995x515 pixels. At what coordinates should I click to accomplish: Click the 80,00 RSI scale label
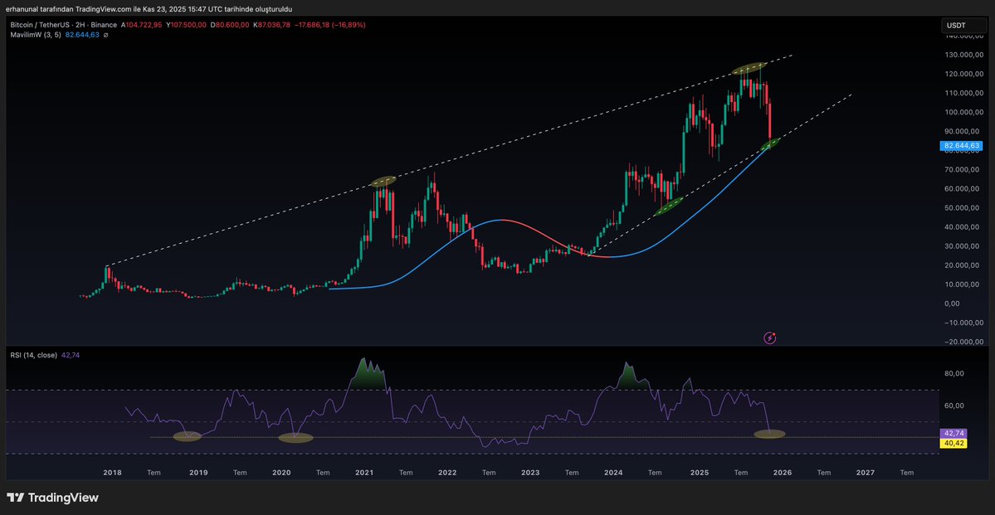[x=954, y=373]
